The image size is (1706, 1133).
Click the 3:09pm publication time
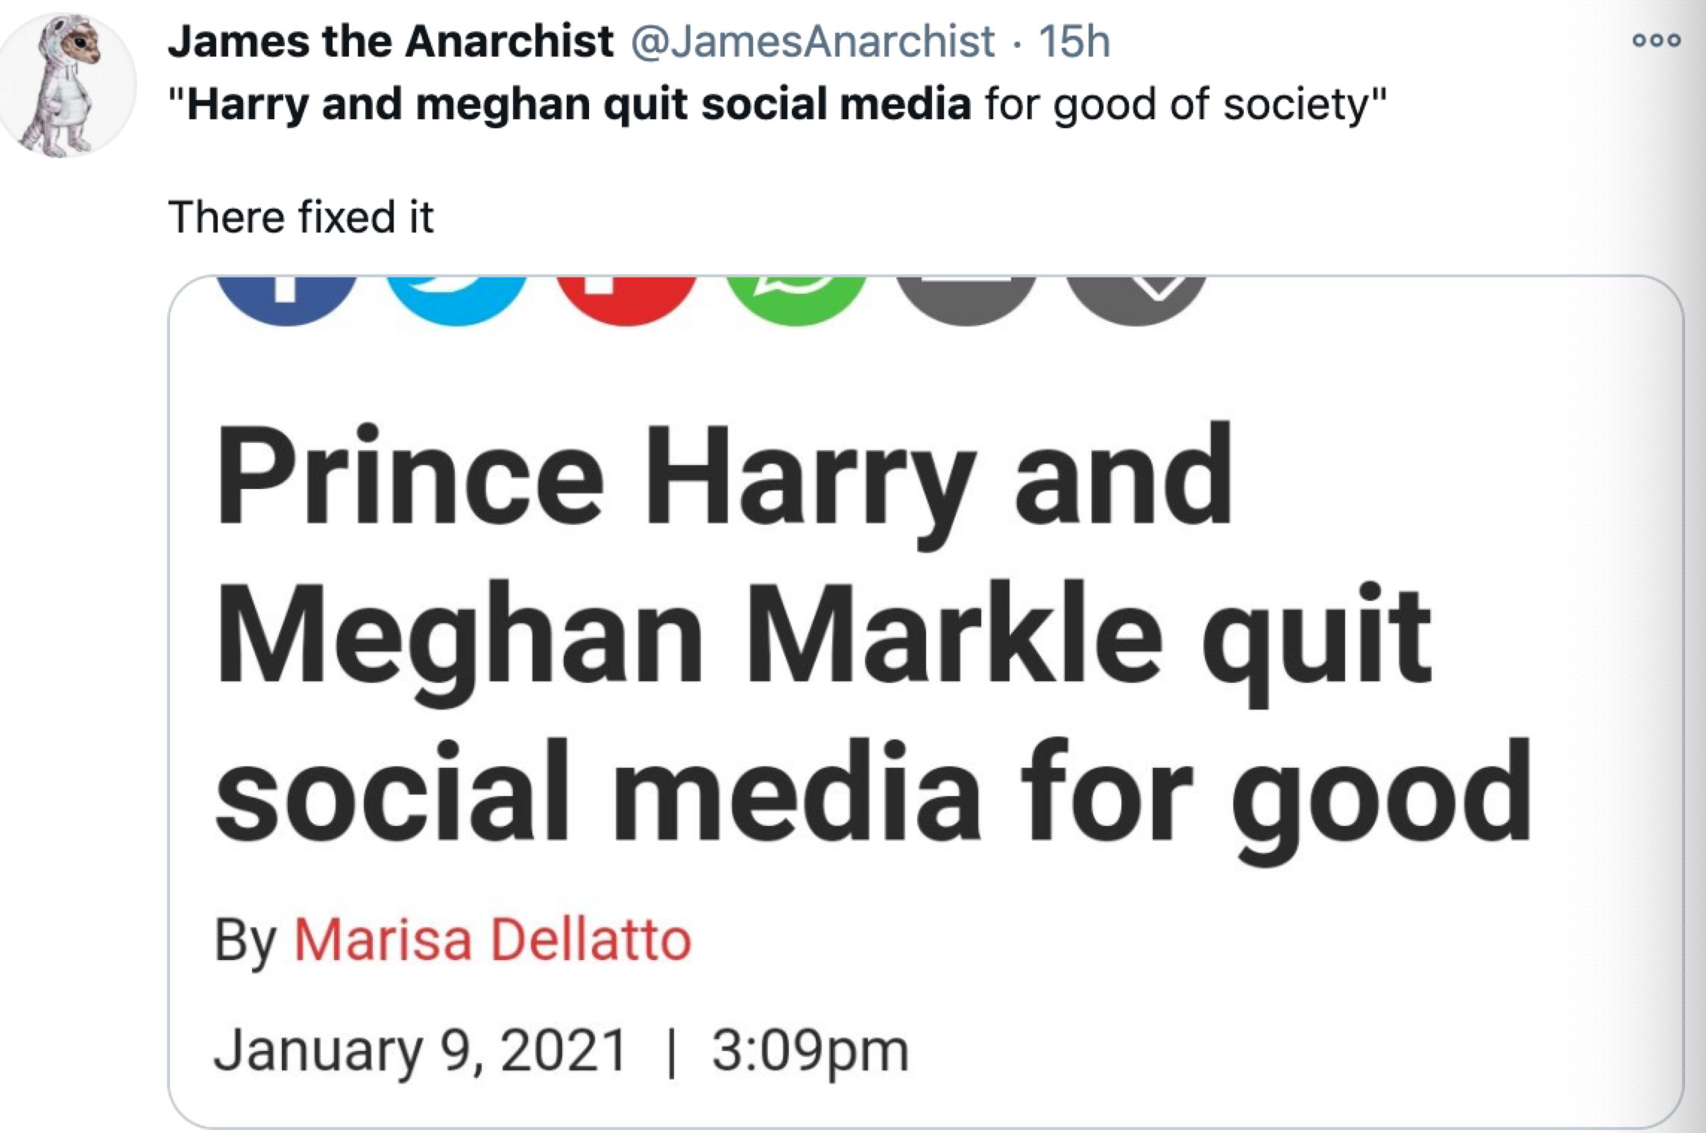click(810, 1051)
